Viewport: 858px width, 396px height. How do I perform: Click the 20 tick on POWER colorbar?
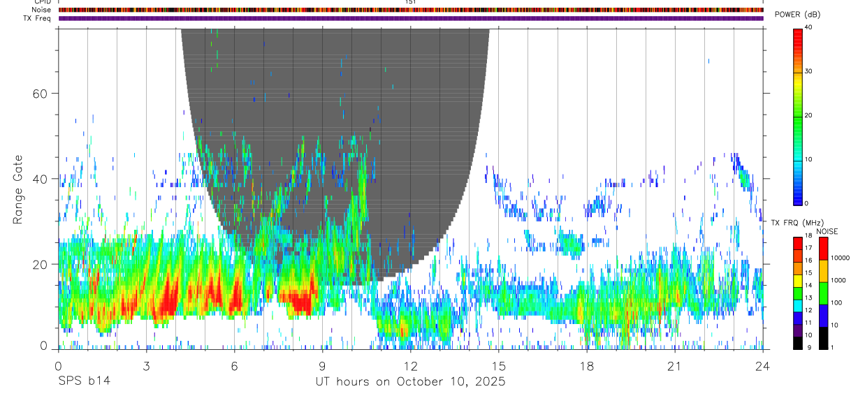(x=808, y=115)
